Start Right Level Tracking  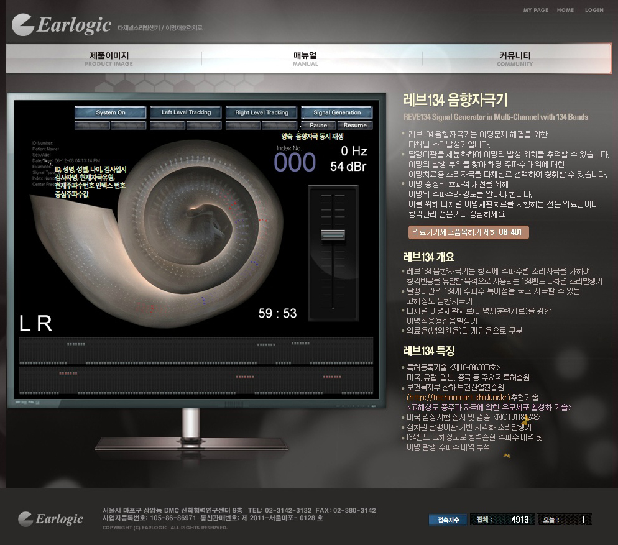pyautogui.click(x=262, y=112)
